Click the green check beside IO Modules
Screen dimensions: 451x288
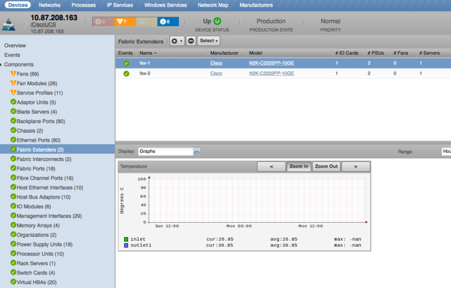13,206
